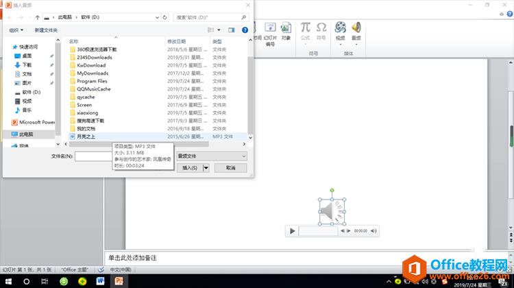Expand the audio file type dropdown

(212, 156)
